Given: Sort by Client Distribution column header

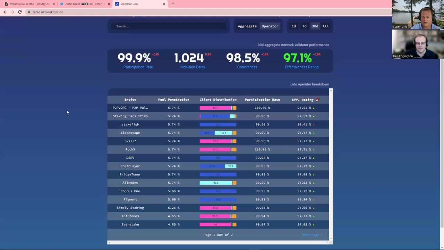Looking at the screenshot, I should click(x=218, y=100).
